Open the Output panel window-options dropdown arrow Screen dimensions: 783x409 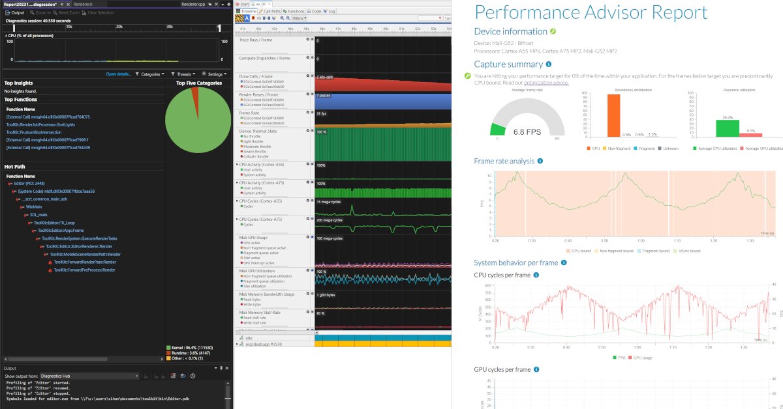216,369
